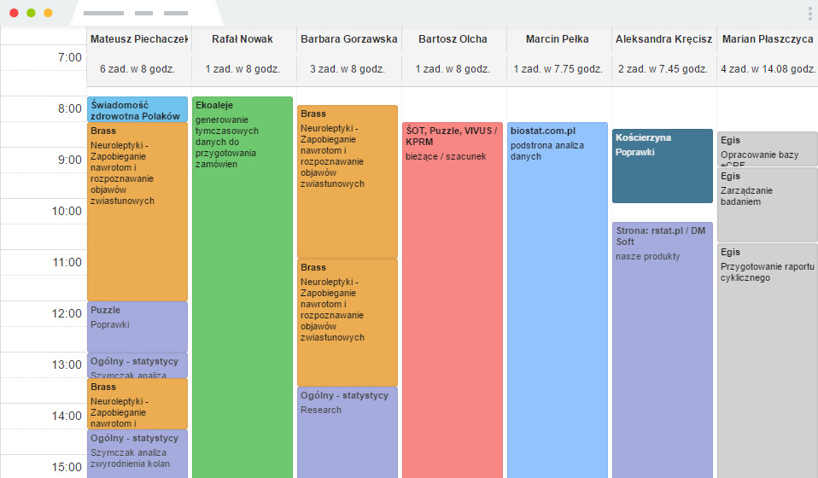
Task: Open Mateusz's large Brass task starting after 8:00
Action: [x=137, y=212]
